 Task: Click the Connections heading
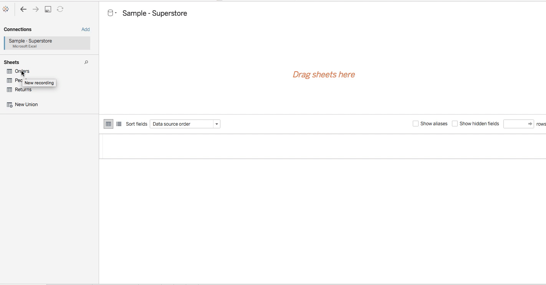18,29
